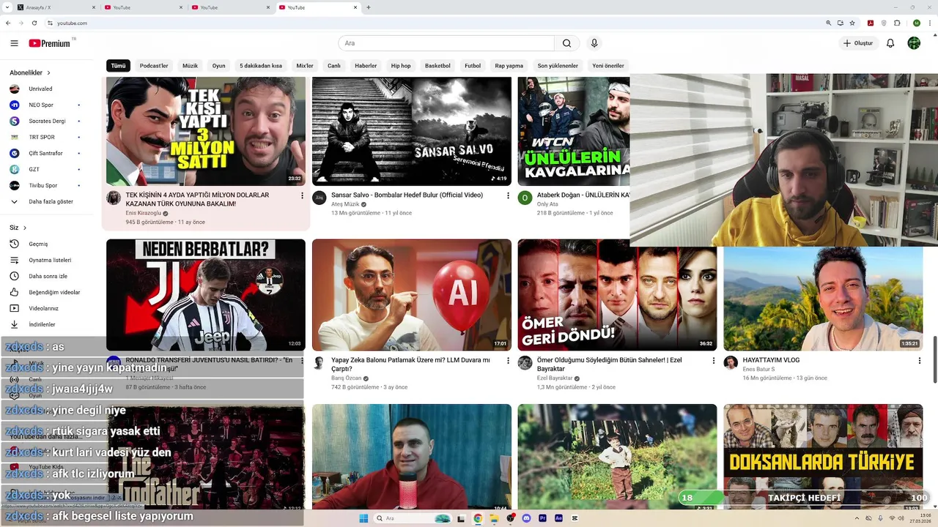Open the YouTube account avatar menu
This screenshot has width=938, height=527.
click(x=914, y=43)
